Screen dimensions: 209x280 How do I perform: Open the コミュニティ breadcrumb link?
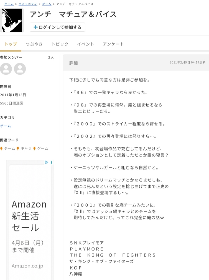28,4
